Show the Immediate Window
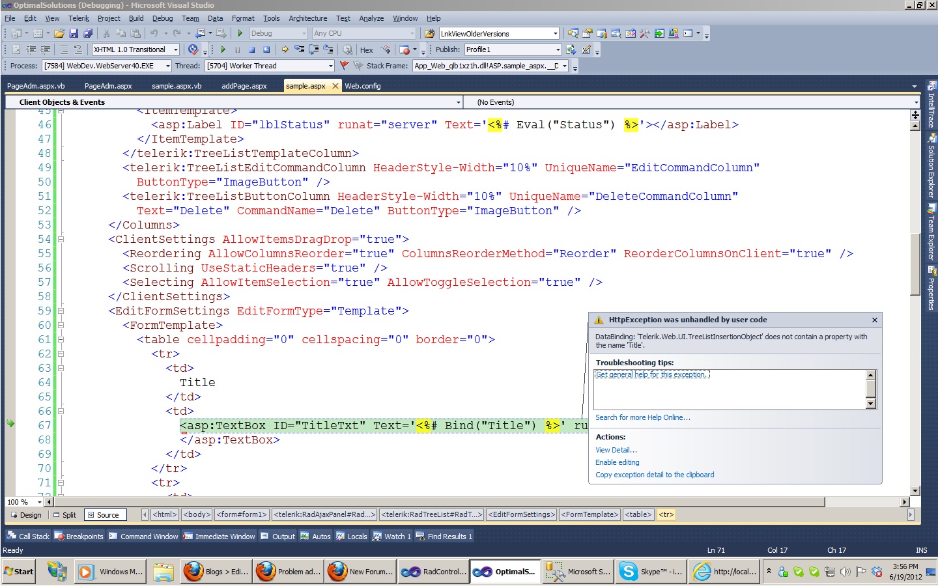Viewport: 938px width, 586px height. (220, 537)
